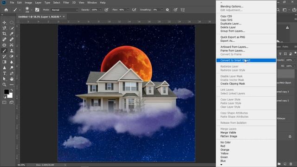Select the Elliptical Marquee tool

[x=12, y=23]
